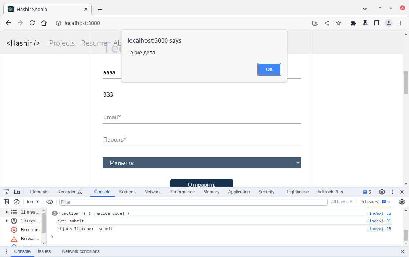
Task: Click the inspect element picker icon
Action: pos(6,192)
